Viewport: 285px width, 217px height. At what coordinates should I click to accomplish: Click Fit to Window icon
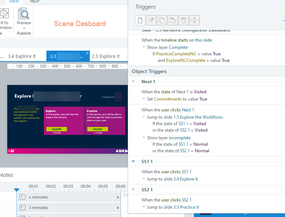click(4, 13)
